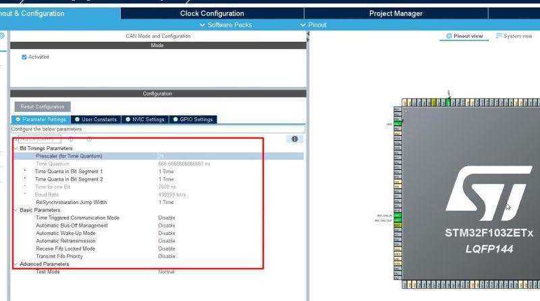The height and width of the screenshot is (301, 540).
Task: Click the panel splitter collapse arrows
Action: point(308,37)
